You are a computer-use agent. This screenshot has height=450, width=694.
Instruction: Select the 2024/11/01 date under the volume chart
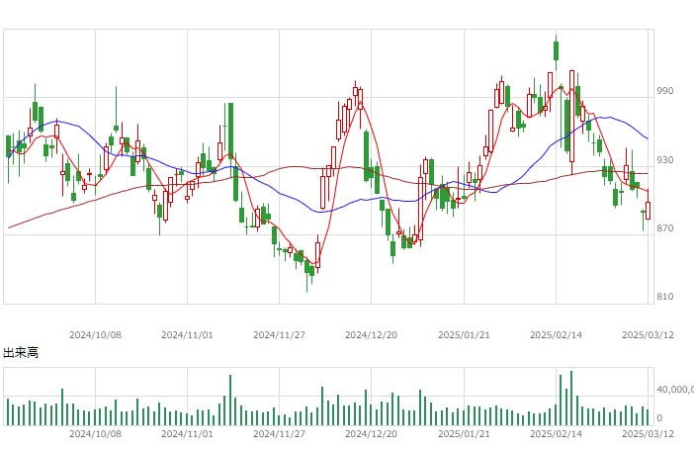pyautogui.click(x=187, y=433)
